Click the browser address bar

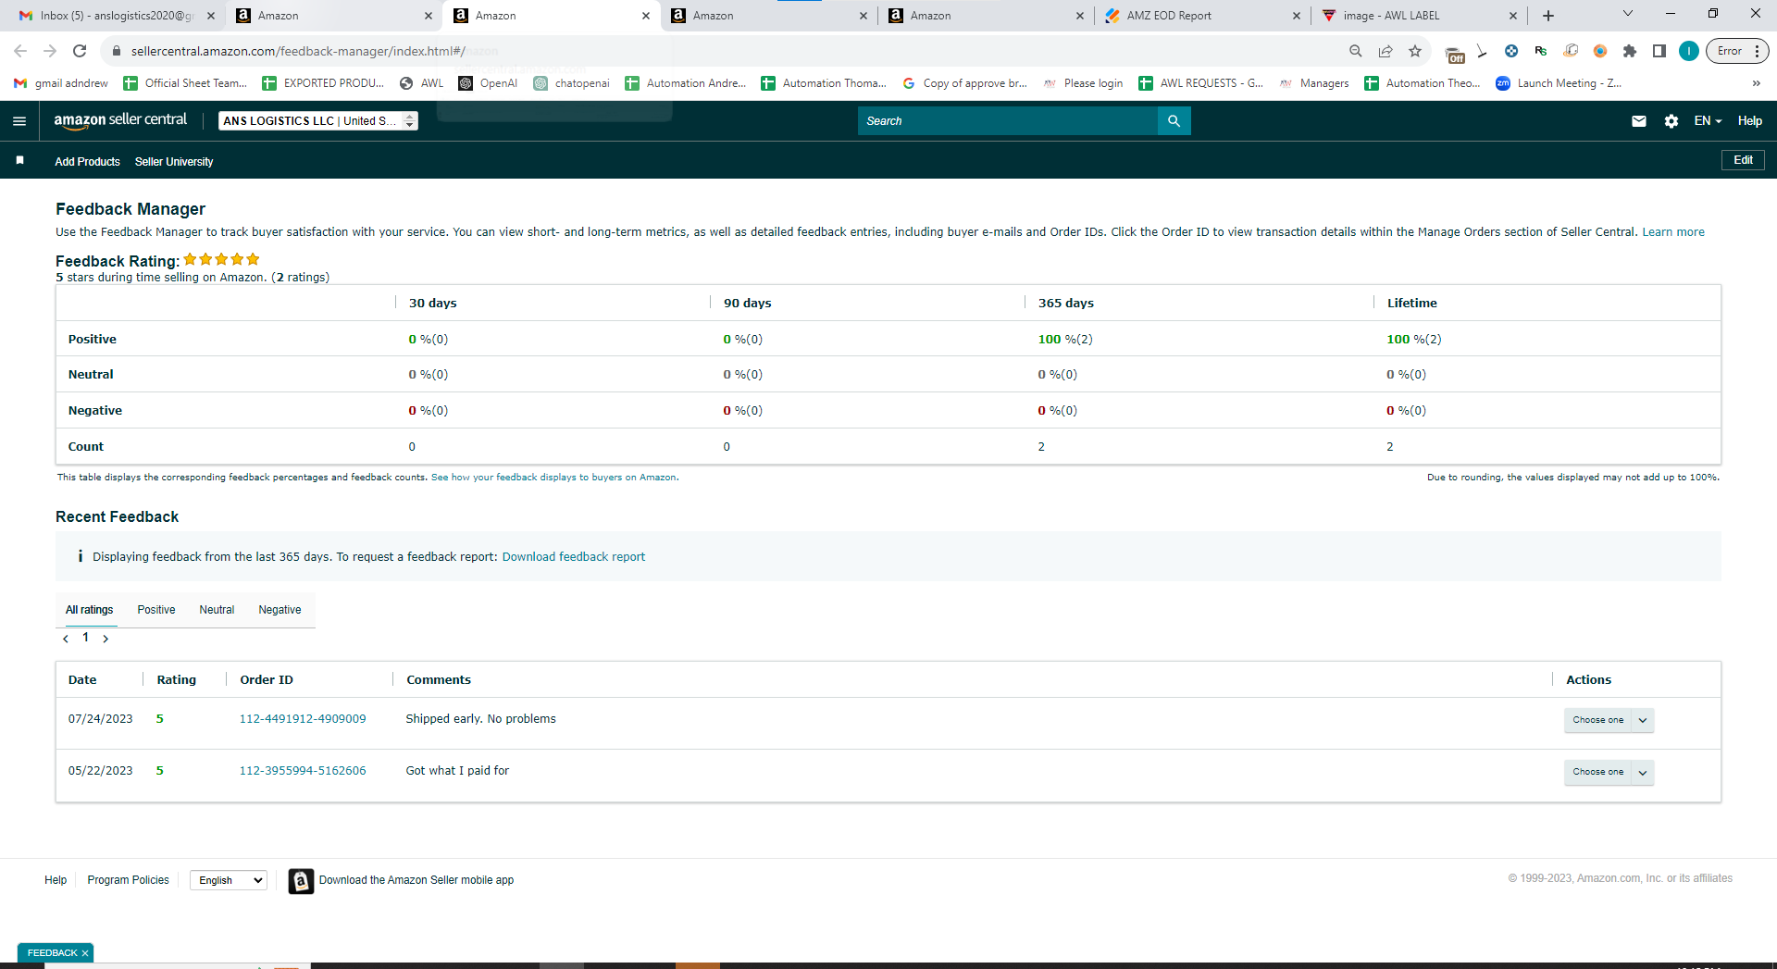722,51
